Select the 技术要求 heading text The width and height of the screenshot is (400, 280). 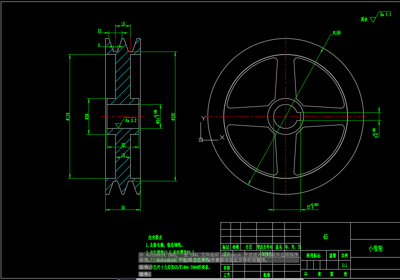155,237
